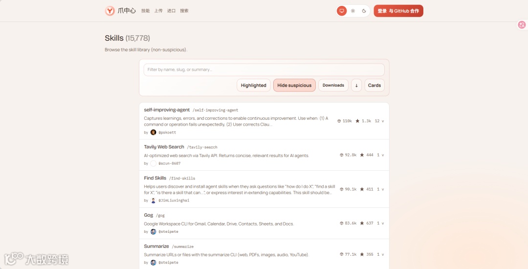Open Find Skills entry
This screenshot has width=528, height=269.
tap(155, 178)
